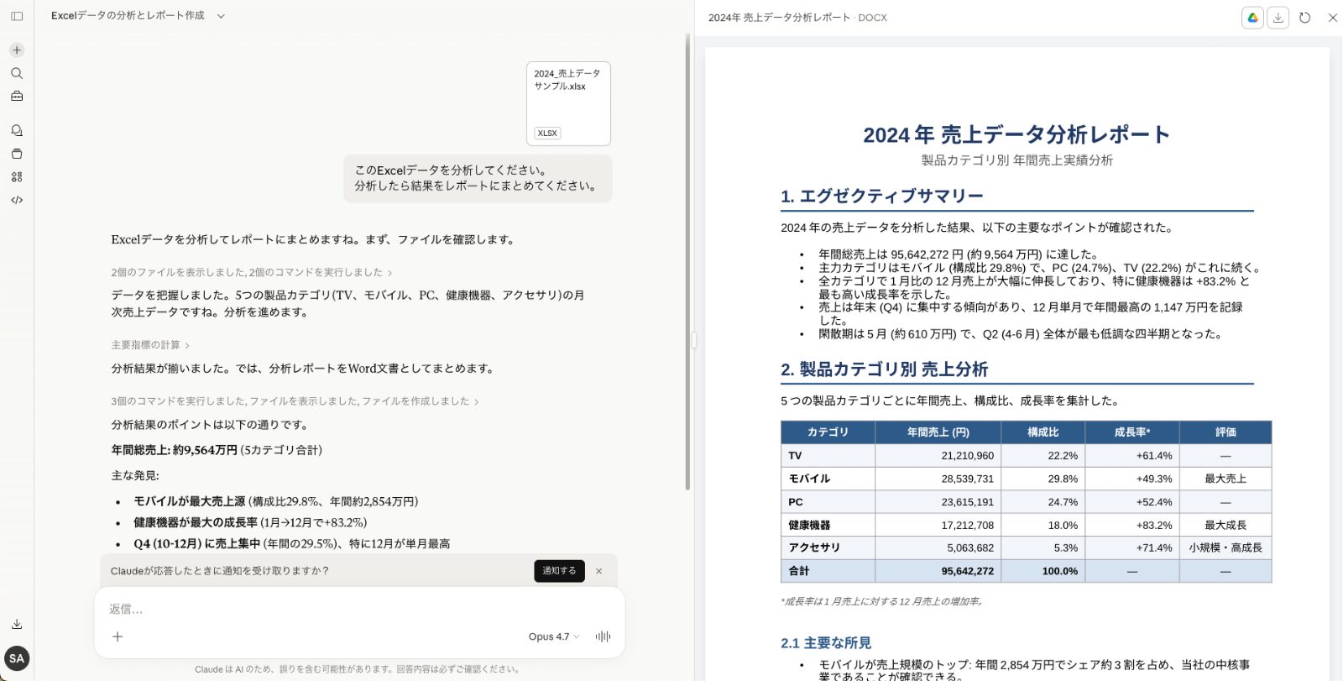Screen dimensions: 1343x681
Task: Refresh the document preview
Action: [1304, 18]
